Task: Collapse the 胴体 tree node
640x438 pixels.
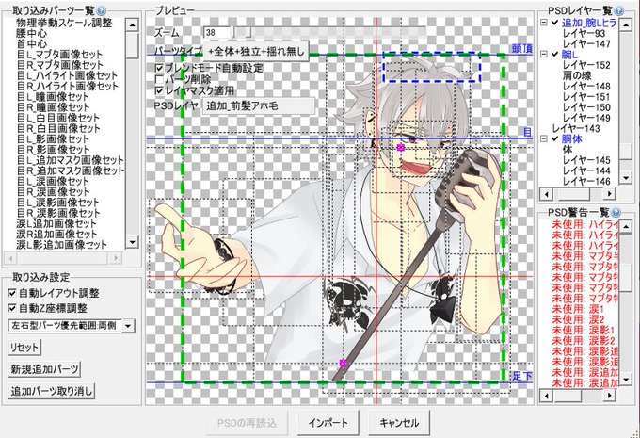Action: coord(544,138)
